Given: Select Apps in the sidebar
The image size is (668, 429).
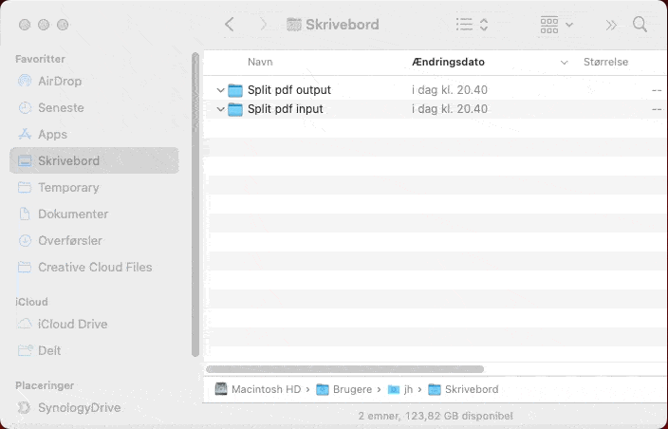Looking at the screenshot, I should click(x=52, y=134).
